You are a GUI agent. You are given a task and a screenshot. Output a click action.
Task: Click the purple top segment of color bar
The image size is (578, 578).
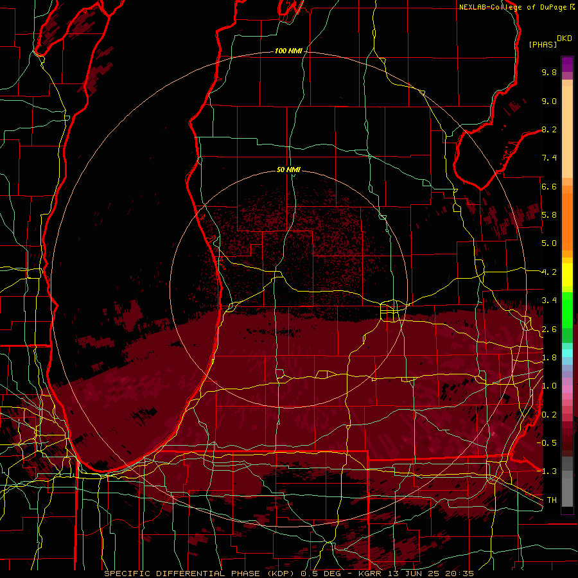point(567,64)
